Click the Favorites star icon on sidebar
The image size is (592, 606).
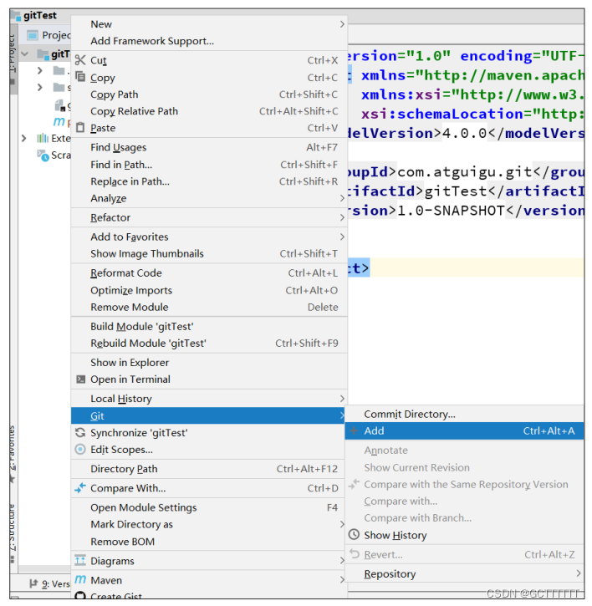point(13,480)
